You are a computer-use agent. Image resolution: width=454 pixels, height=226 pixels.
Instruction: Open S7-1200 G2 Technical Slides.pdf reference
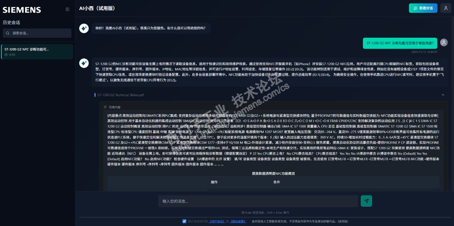point(120,95)
